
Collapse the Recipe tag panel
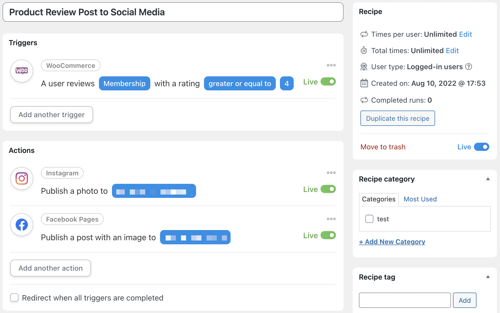coord(488,277)
